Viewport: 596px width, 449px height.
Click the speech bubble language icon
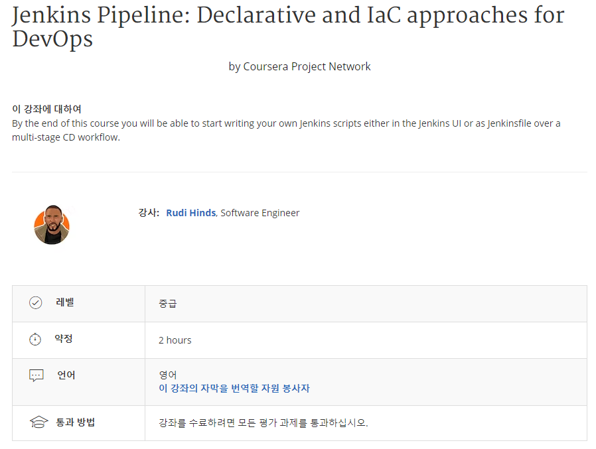pyautogui.click(x=36, y=375)
